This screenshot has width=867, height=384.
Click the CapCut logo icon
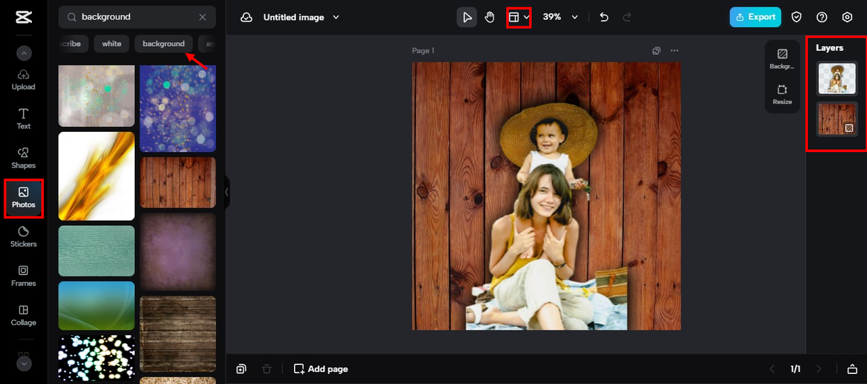(x=24, y=18)
